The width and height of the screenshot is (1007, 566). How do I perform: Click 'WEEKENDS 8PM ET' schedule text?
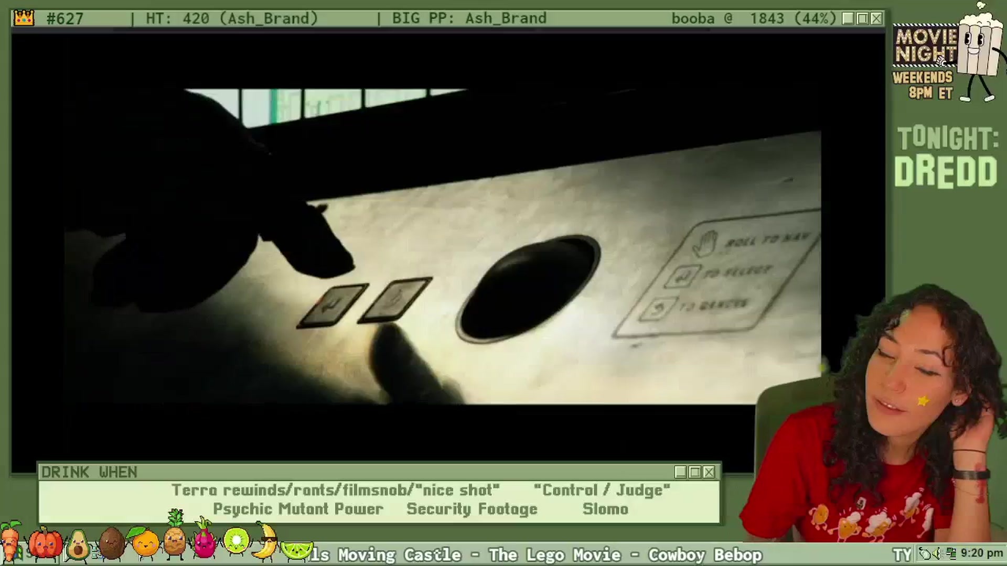923,85
